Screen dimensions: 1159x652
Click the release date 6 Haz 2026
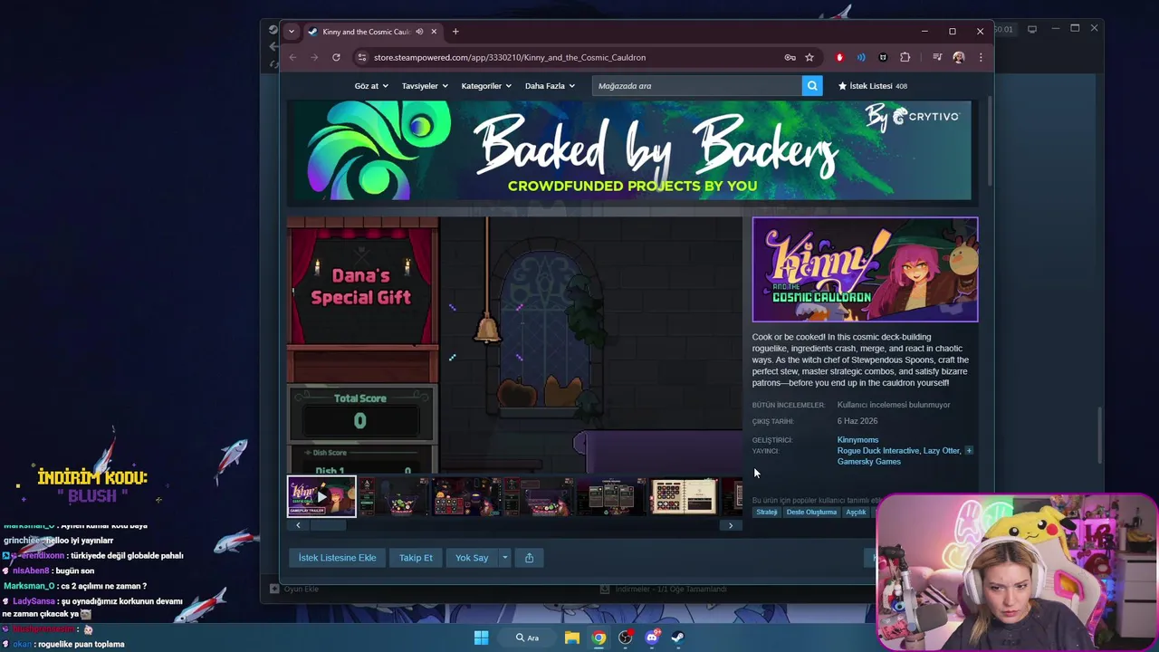point(857,421)
